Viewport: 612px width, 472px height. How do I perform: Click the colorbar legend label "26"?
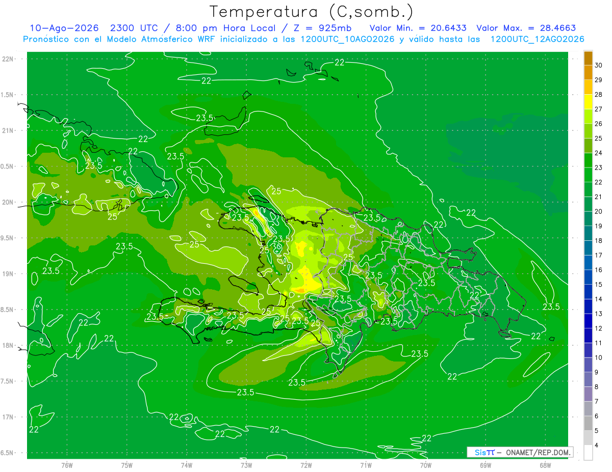pyautogui.click(x=599, y=124)
